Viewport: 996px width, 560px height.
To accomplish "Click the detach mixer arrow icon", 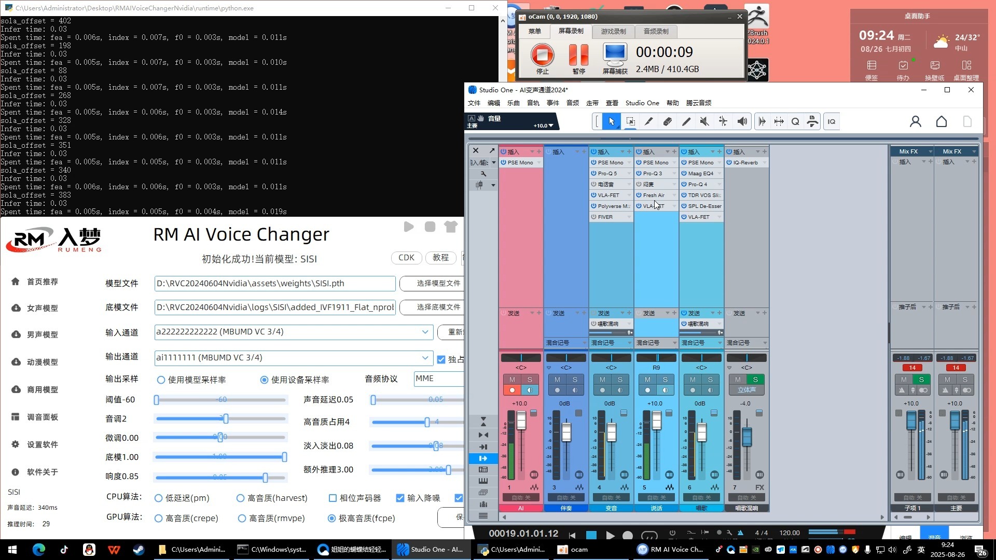I will coord(492,150).
